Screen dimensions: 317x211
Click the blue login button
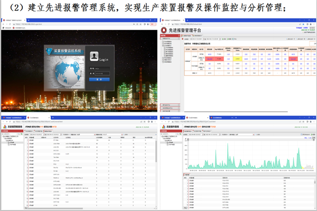tap(99, 79)
